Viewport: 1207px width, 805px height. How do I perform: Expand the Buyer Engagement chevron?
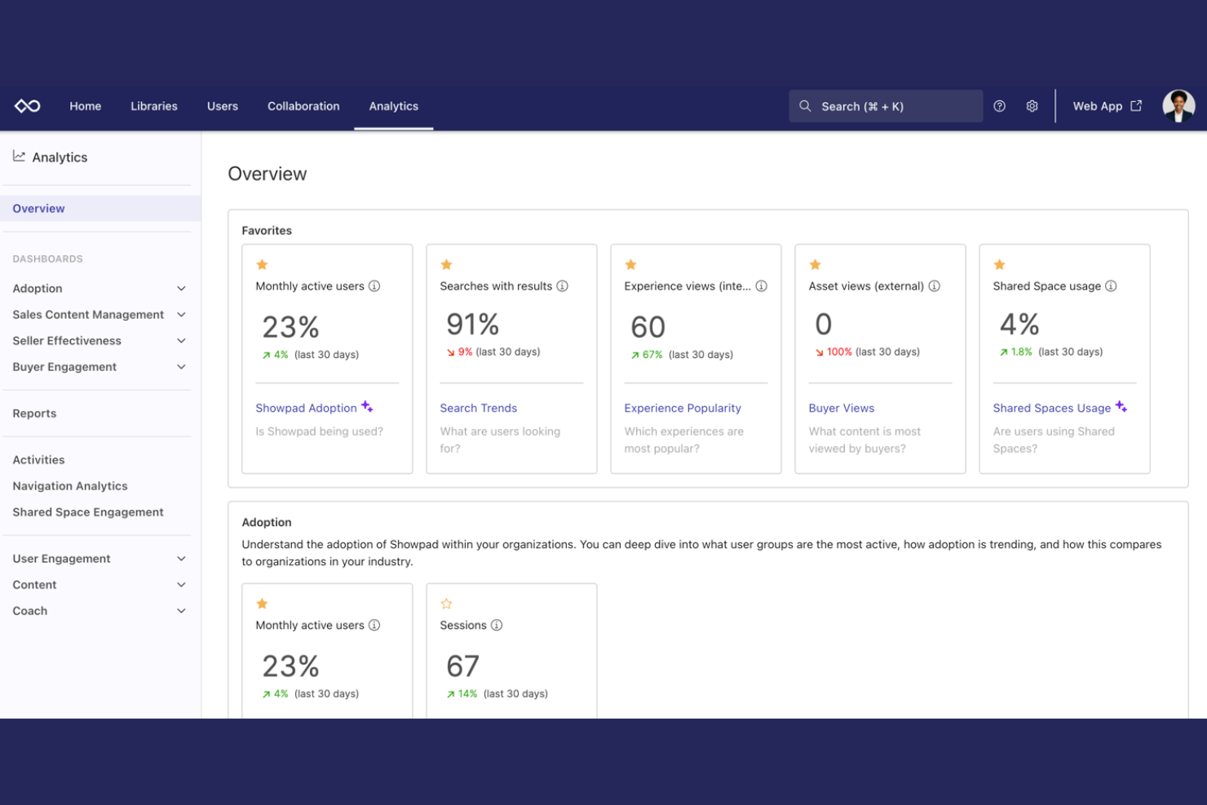coord(181,367)
